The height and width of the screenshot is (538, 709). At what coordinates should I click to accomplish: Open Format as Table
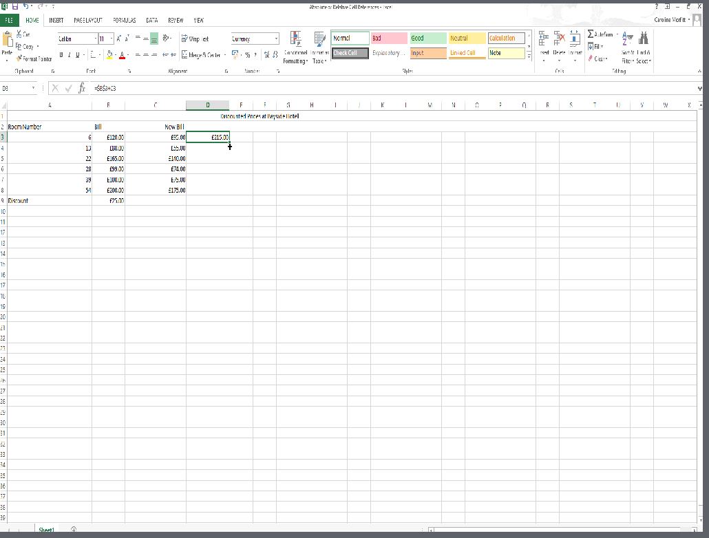point(319,48)
